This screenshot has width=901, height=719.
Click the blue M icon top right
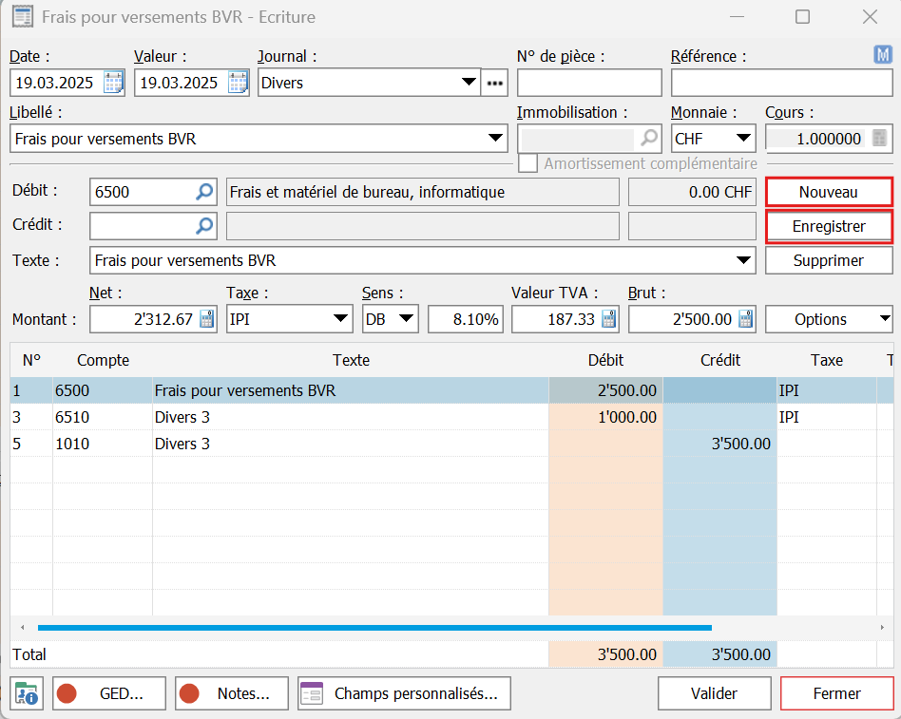click(882, 56)
